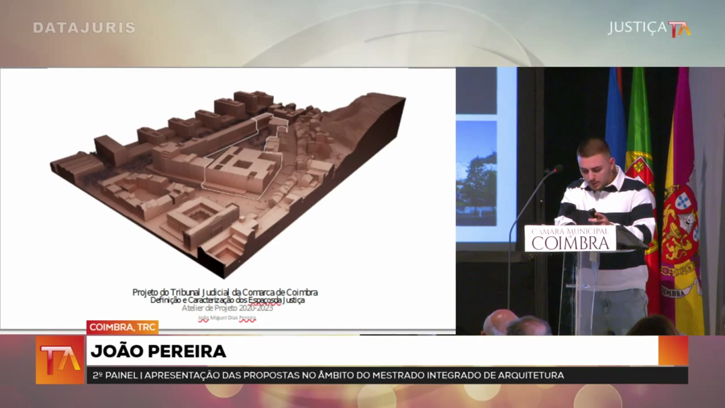Click the microphone on the podium

554,170
